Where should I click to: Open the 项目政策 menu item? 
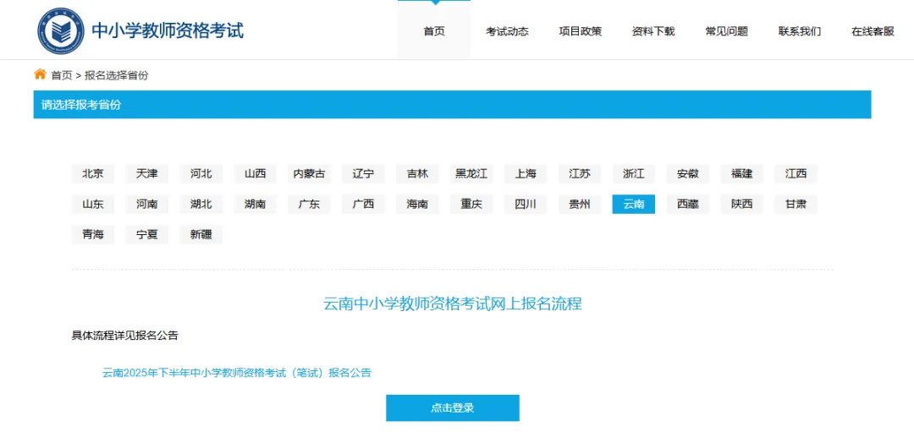click(580, 31)
